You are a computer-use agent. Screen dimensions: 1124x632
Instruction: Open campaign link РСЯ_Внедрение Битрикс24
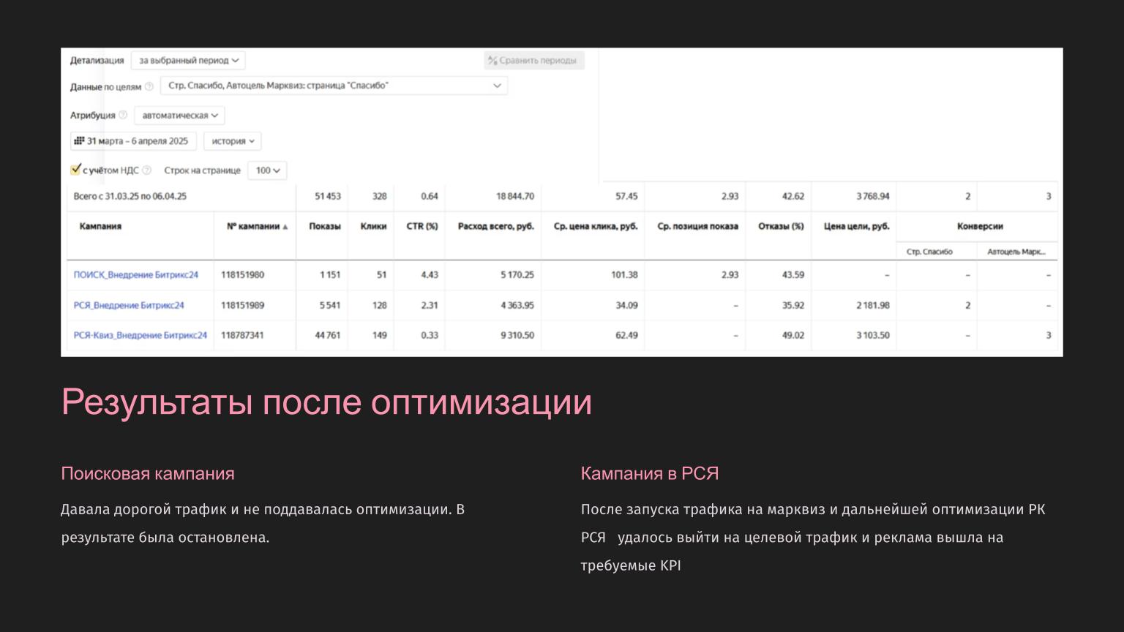pos(129,306)
